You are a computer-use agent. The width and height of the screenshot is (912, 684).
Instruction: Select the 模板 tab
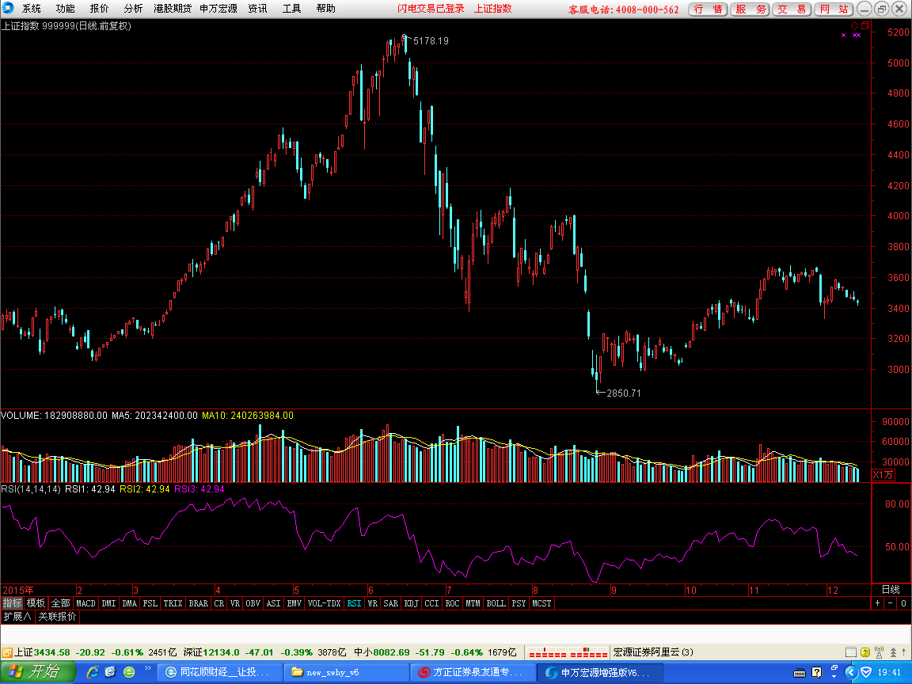tap(36, 603)
